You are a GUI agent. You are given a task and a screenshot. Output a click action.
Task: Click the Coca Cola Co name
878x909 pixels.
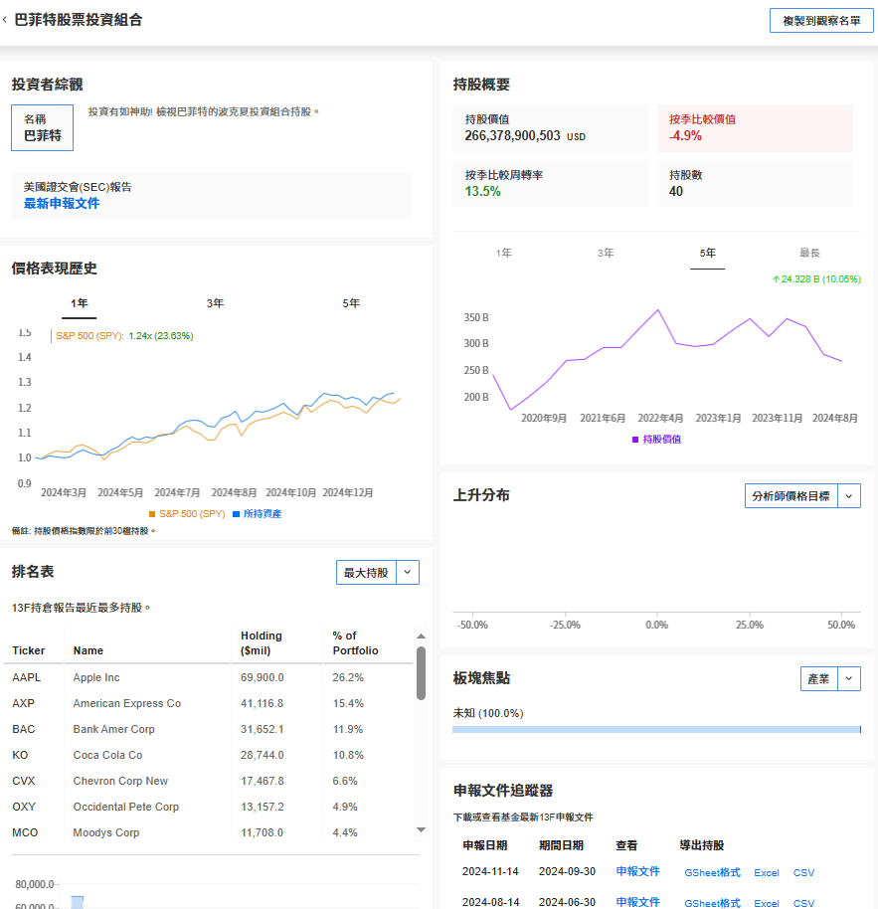[x=107, y=755]
